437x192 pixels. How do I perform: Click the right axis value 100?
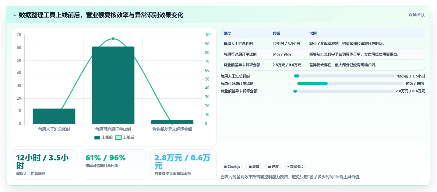click(x=208, y=35)
